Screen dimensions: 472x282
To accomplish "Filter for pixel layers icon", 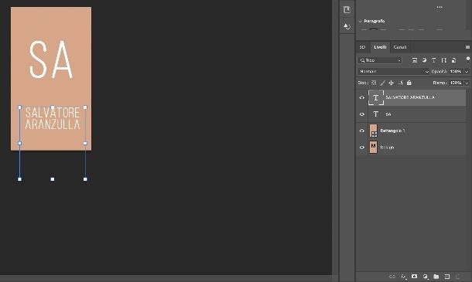I will tap(415, 60).
